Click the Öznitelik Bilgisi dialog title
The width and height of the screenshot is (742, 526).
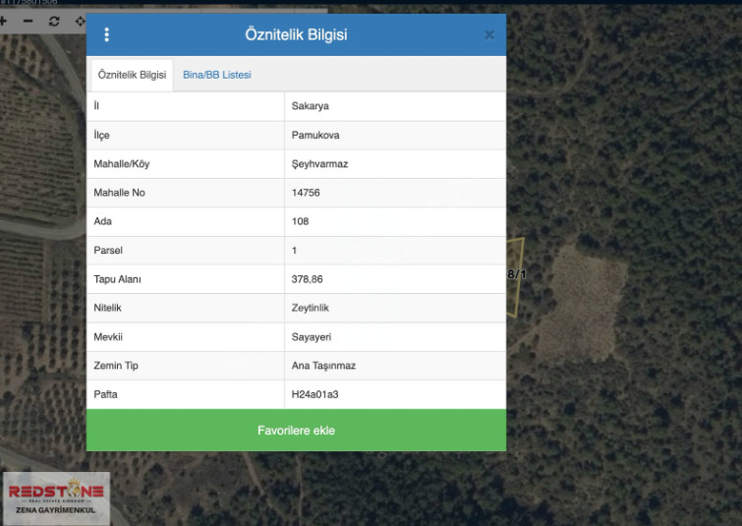tap(296, 35)
